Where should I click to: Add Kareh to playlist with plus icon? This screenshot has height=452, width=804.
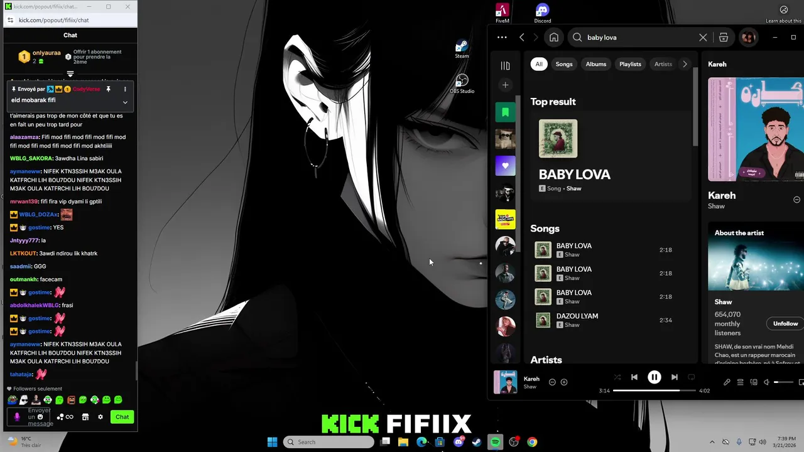coord(564,382)
